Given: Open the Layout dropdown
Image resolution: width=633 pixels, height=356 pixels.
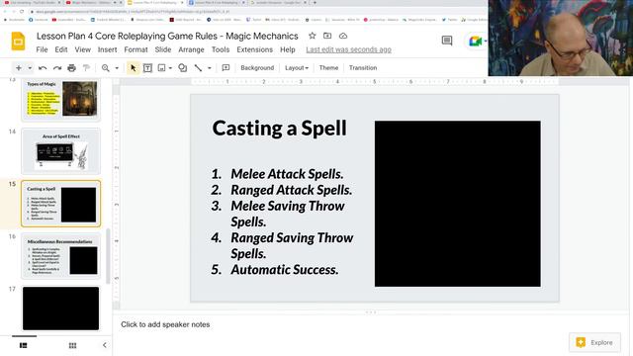Looking at the screenshot, I should point(297,68).
